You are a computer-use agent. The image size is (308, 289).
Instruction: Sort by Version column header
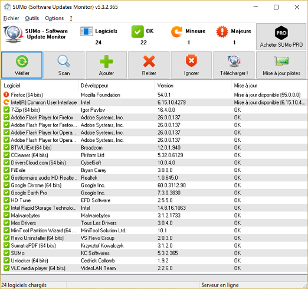(x=193, y=86)
